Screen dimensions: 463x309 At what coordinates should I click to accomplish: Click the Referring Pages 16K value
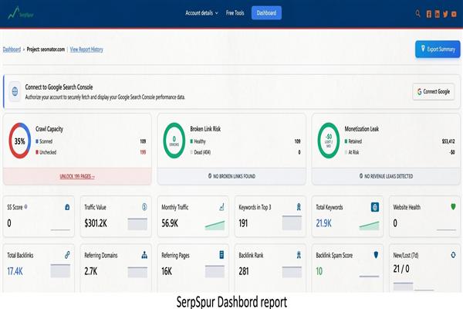click(167, 271)
